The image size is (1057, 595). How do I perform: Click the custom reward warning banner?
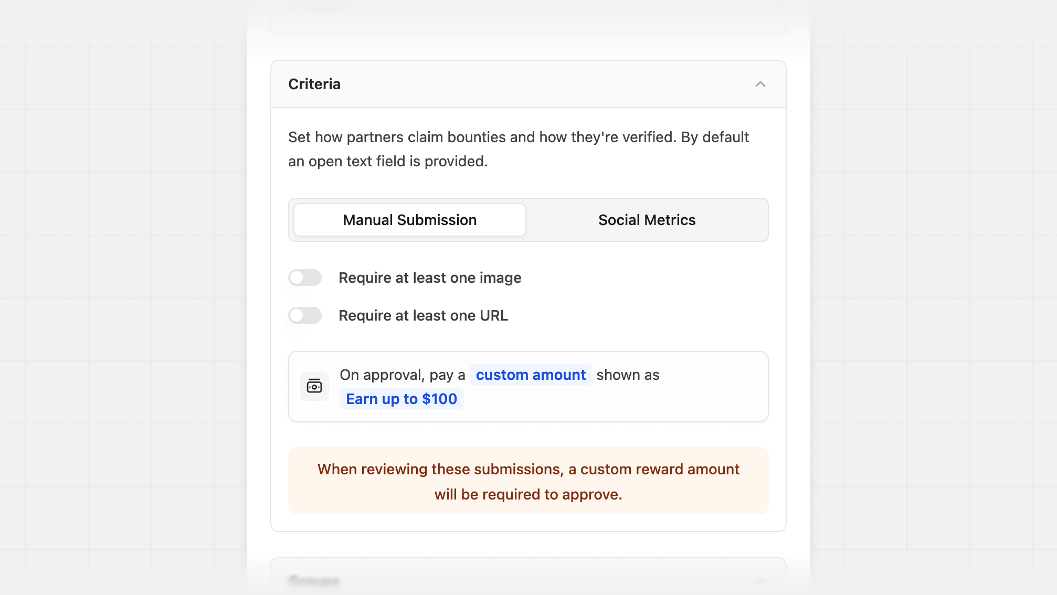[x=528, y=481]
